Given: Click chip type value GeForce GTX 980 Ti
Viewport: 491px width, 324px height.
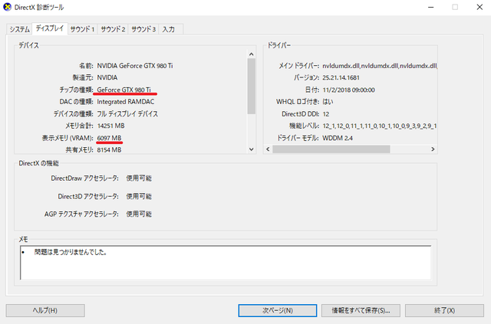Looking at the screenshot, I should point(124,90).
